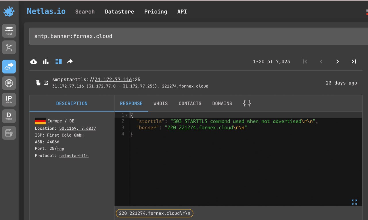Expand the response viewer to fullscreen
Image resolution: width=368 pixels, height=220 pixels.
354,202
